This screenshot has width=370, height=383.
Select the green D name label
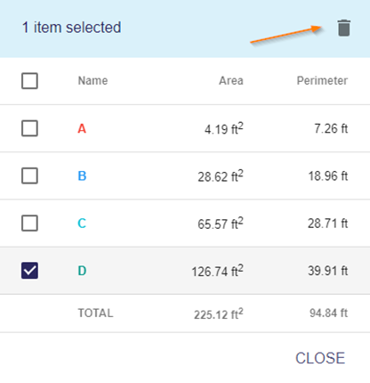tap(82, 271)
